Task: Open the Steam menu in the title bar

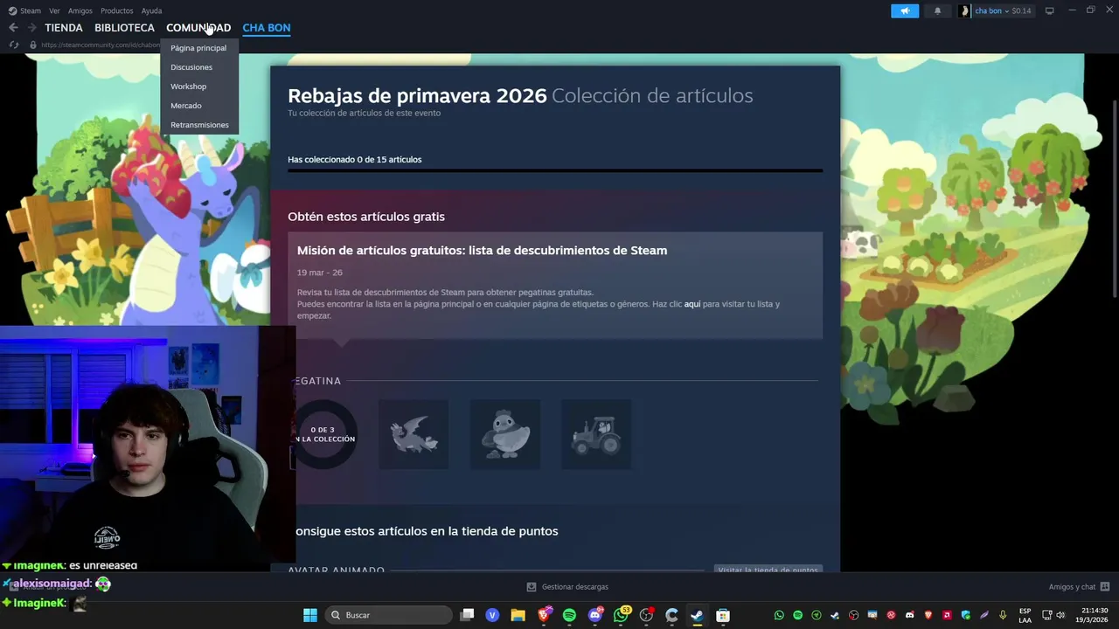Action: pyautogui.click(x=25, y=10)
